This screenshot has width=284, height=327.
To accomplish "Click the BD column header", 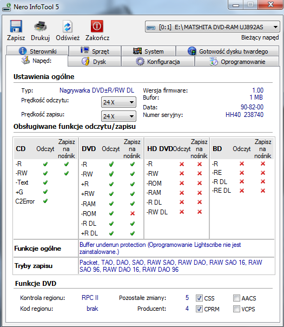I will tap(217, 149).
